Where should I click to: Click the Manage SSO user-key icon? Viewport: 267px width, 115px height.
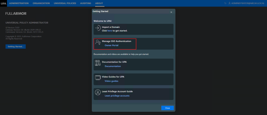(x=98, y=43)
